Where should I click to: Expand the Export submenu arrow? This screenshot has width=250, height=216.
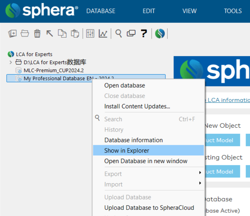[x=200, y=173]
